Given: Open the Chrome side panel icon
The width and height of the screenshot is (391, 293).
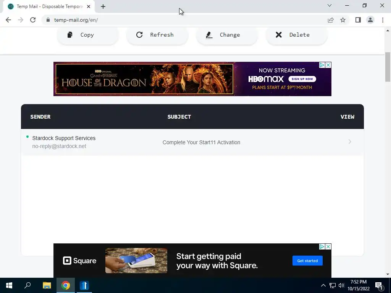Looking at the screenshot, I should click(358, 20).
